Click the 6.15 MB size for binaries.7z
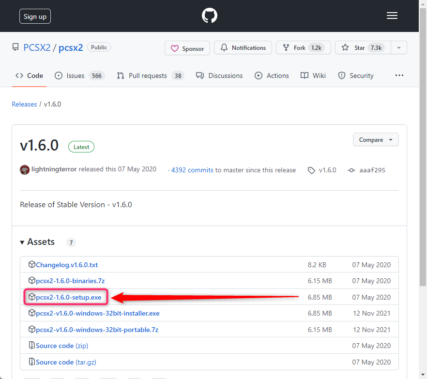Screen dimensions: 427x379 [x=320, y=281]
